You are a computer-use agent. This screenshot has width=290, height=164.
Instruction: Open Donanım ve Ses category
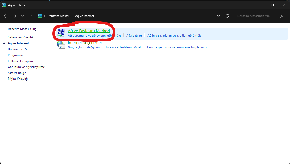19,49
